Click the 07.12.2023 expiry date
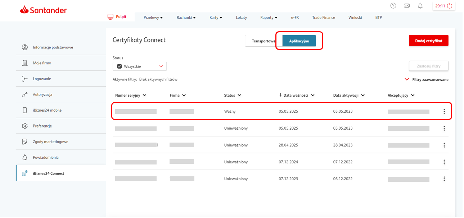The width and height of the screenshot is (464, 218). click(288, 179)
